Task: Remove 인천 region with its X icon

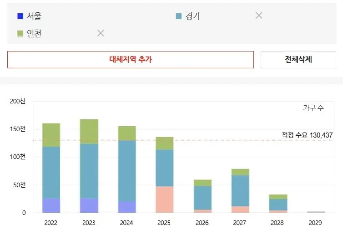Action: point(101,33)
